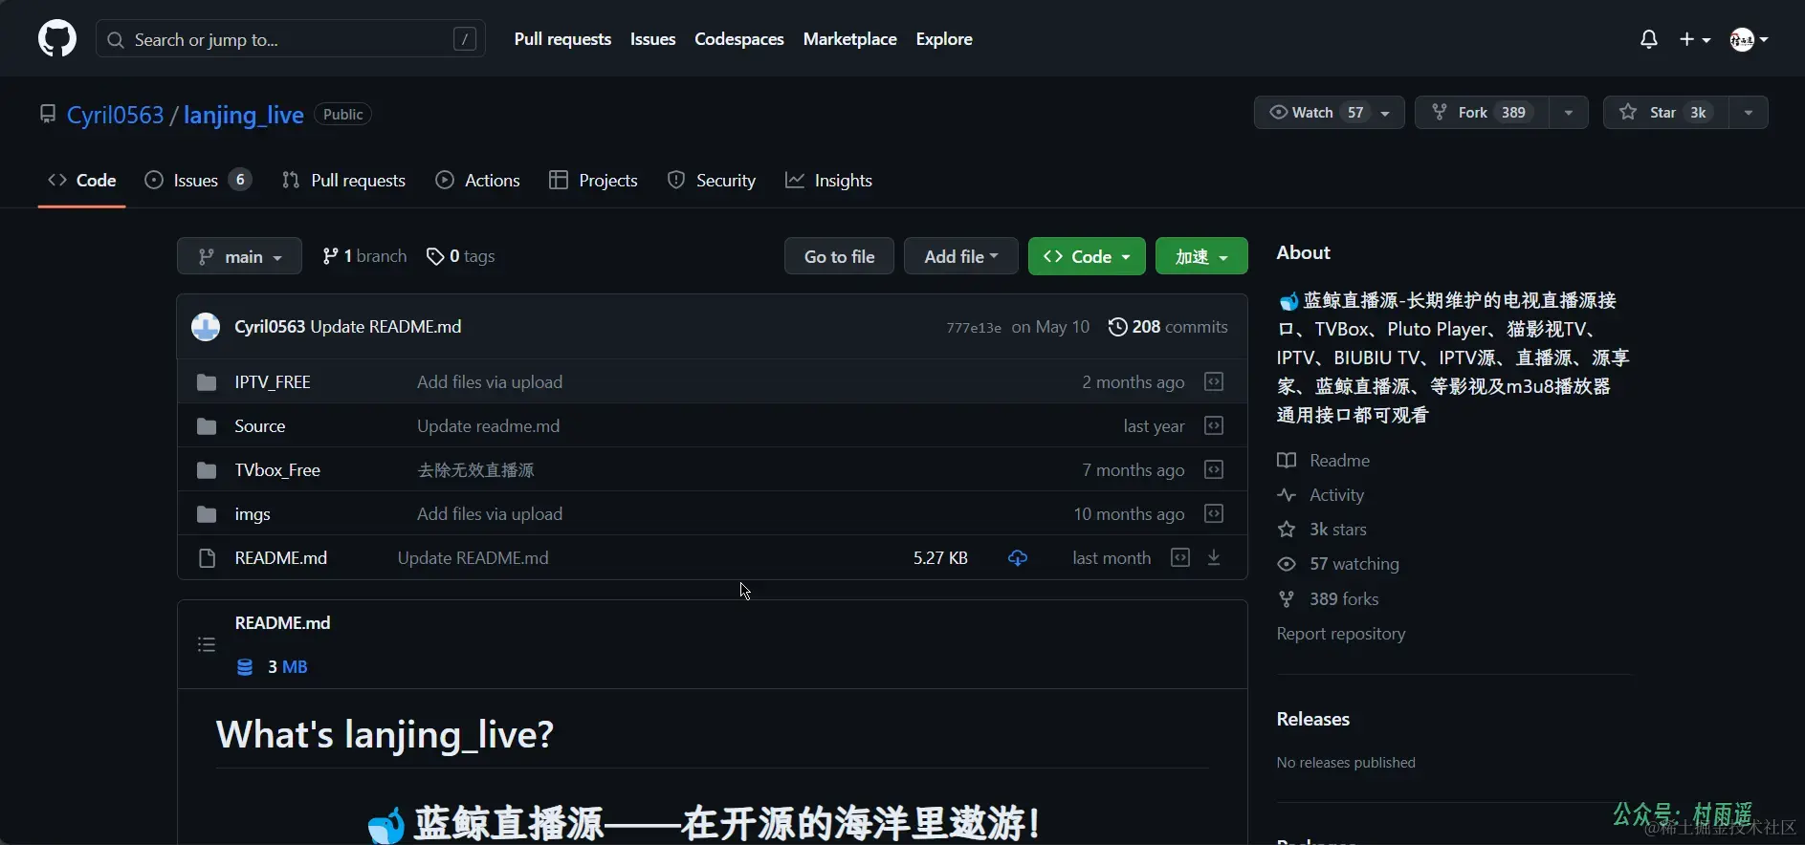The height and width of the screenshot is (845, 1805).
Task: Switch to the Issues tab
Action: point(197,181)
